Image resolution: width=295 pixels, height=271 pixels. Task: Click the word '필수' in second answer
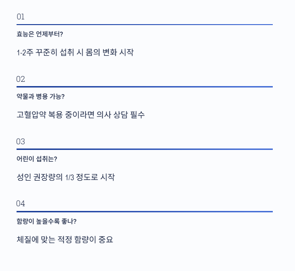pos(138,114)
